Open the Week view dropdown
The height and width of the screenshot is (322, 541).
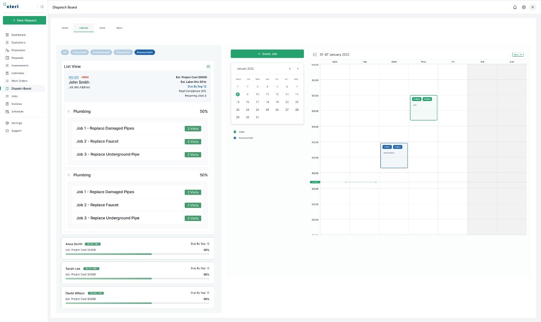pyautogui.click(x=518, y=55)
